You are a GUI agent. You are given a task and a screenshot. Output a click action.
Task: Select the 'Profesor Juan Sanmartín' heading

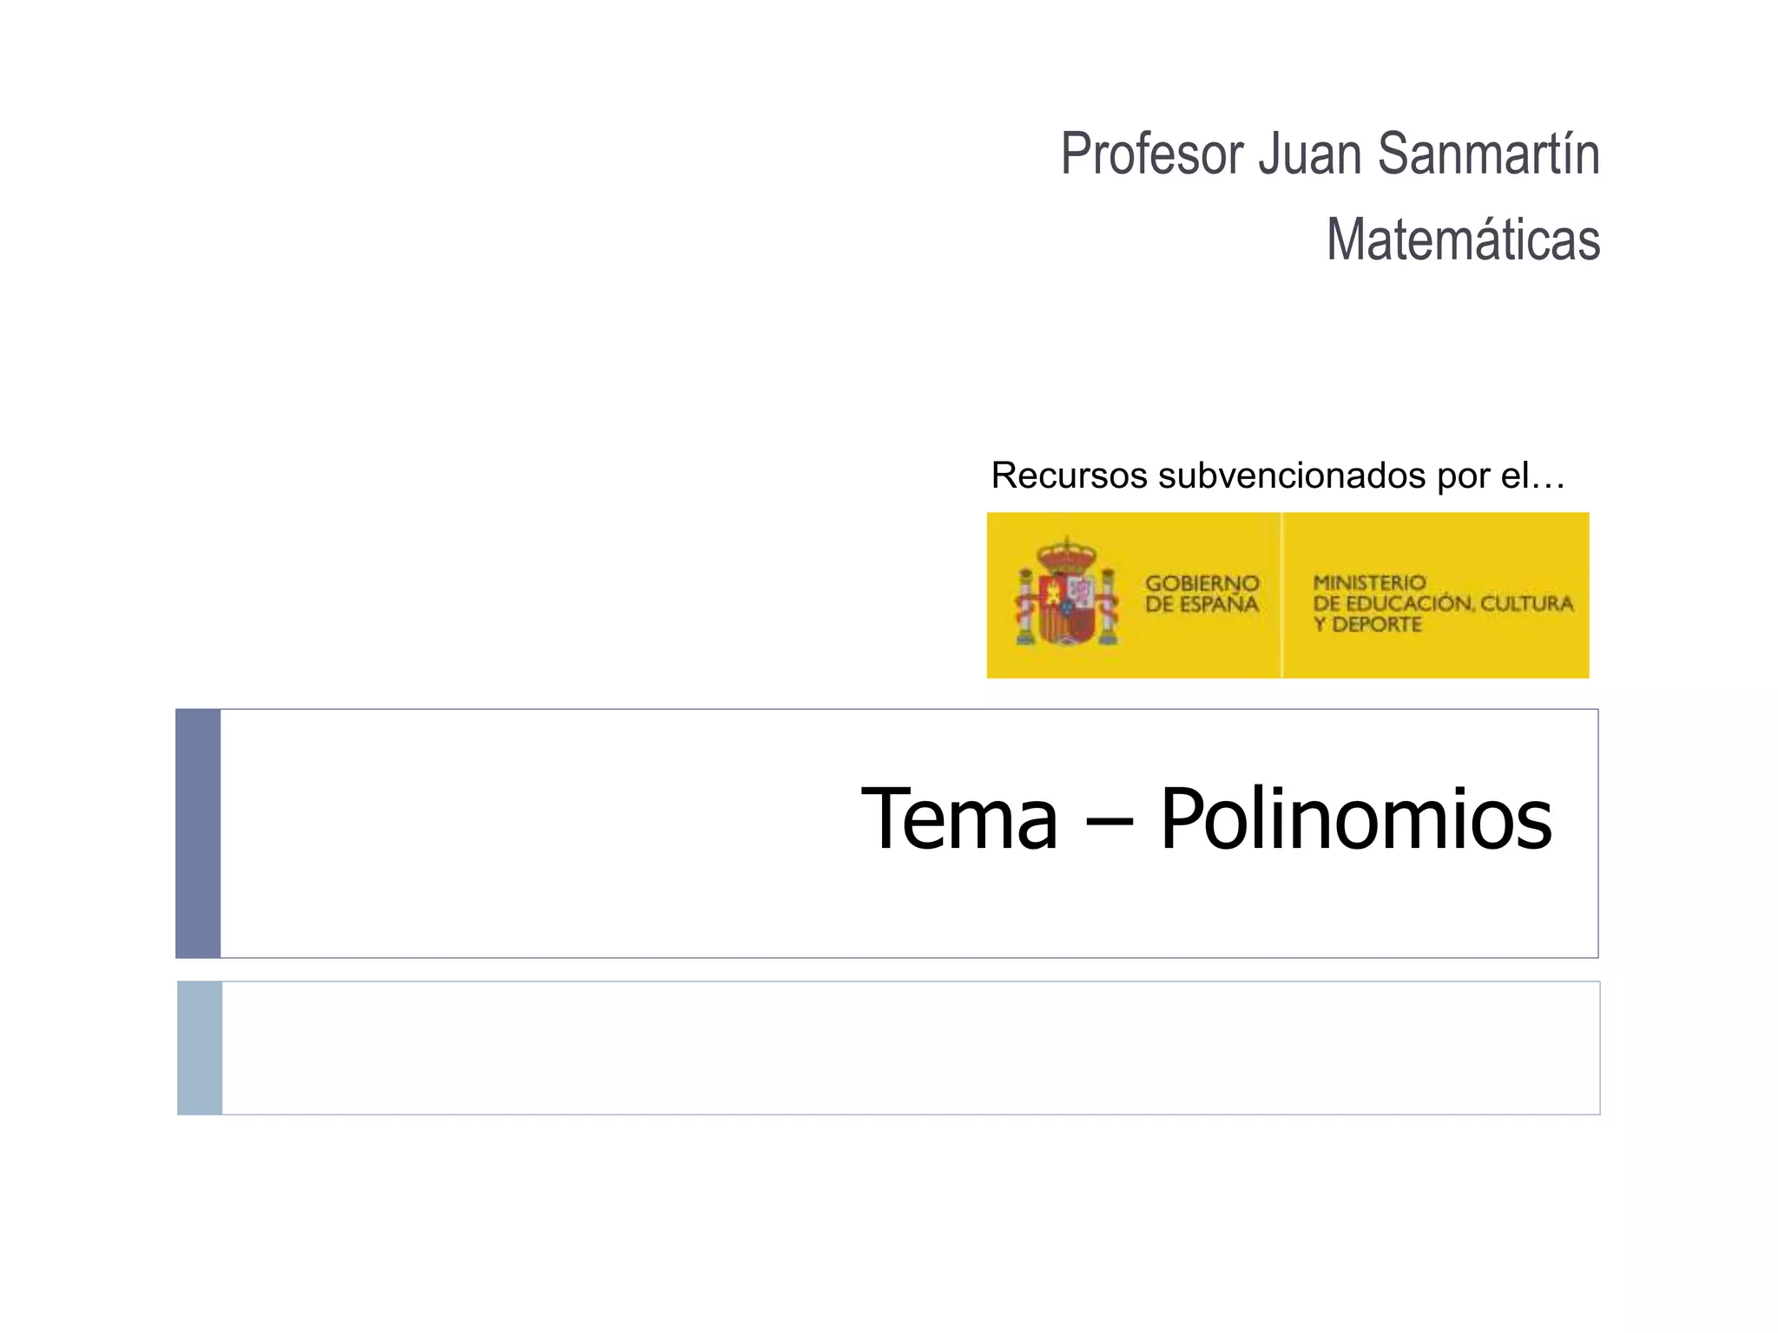1330,154
